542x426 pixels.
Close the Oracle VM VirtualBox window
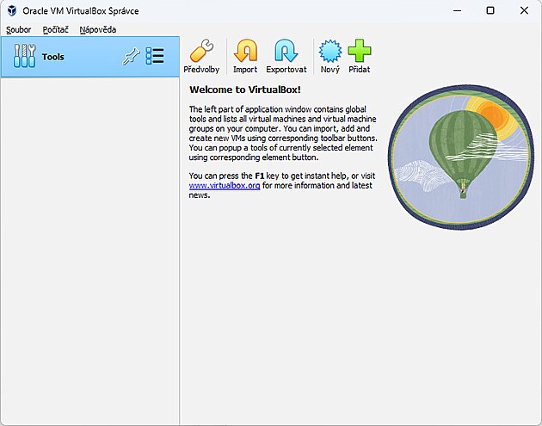[x=524, y=10]
